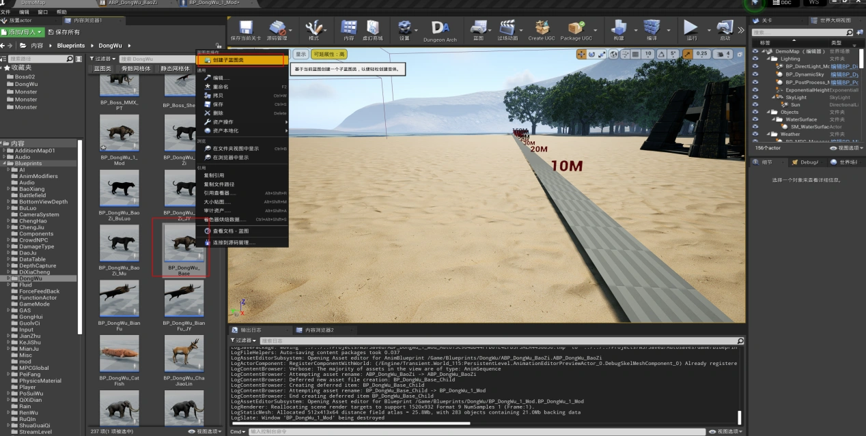The image size is (866, 436).
Task: Open the Unreal Marketplace from the toolbar
Action: coord(372,29)
